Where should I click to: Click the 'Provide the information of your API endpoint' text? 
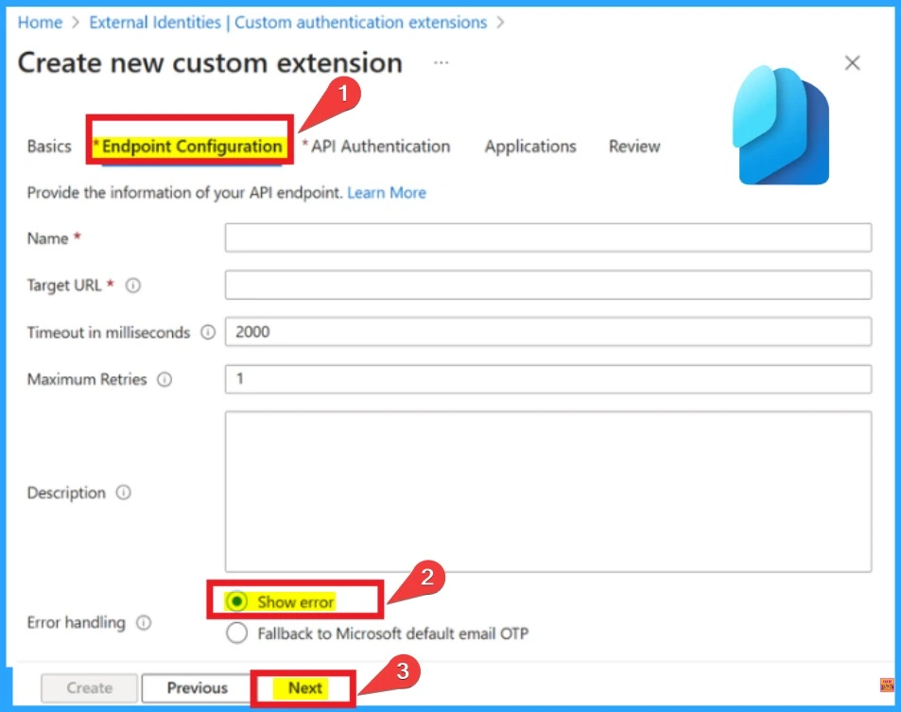pyautogui.click(x=184, y=193)
